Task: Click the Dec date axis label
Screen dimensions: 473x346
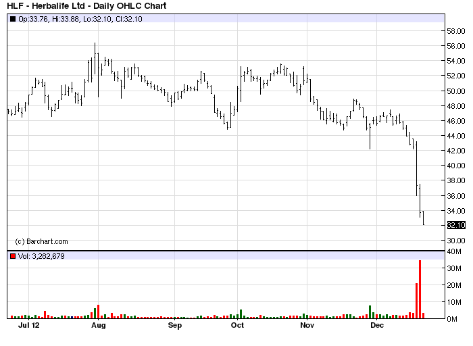Action: pos(377,325)
